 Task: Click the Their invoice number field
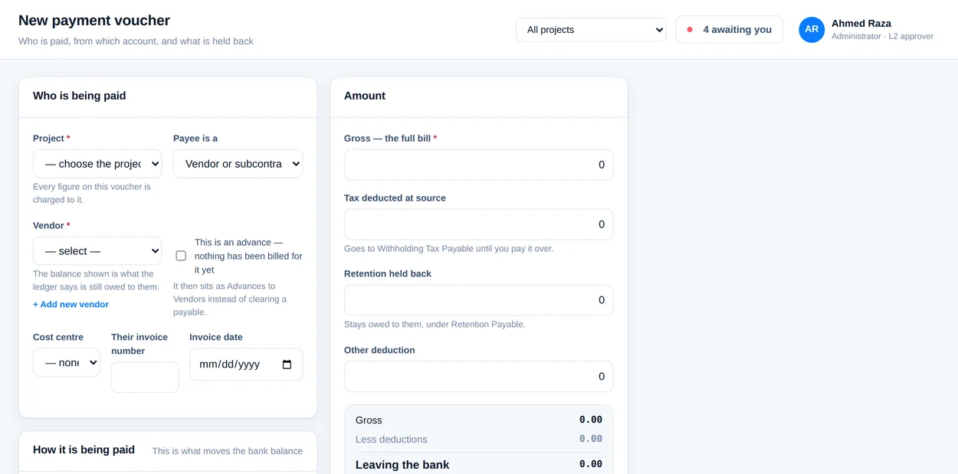(145, 378)
